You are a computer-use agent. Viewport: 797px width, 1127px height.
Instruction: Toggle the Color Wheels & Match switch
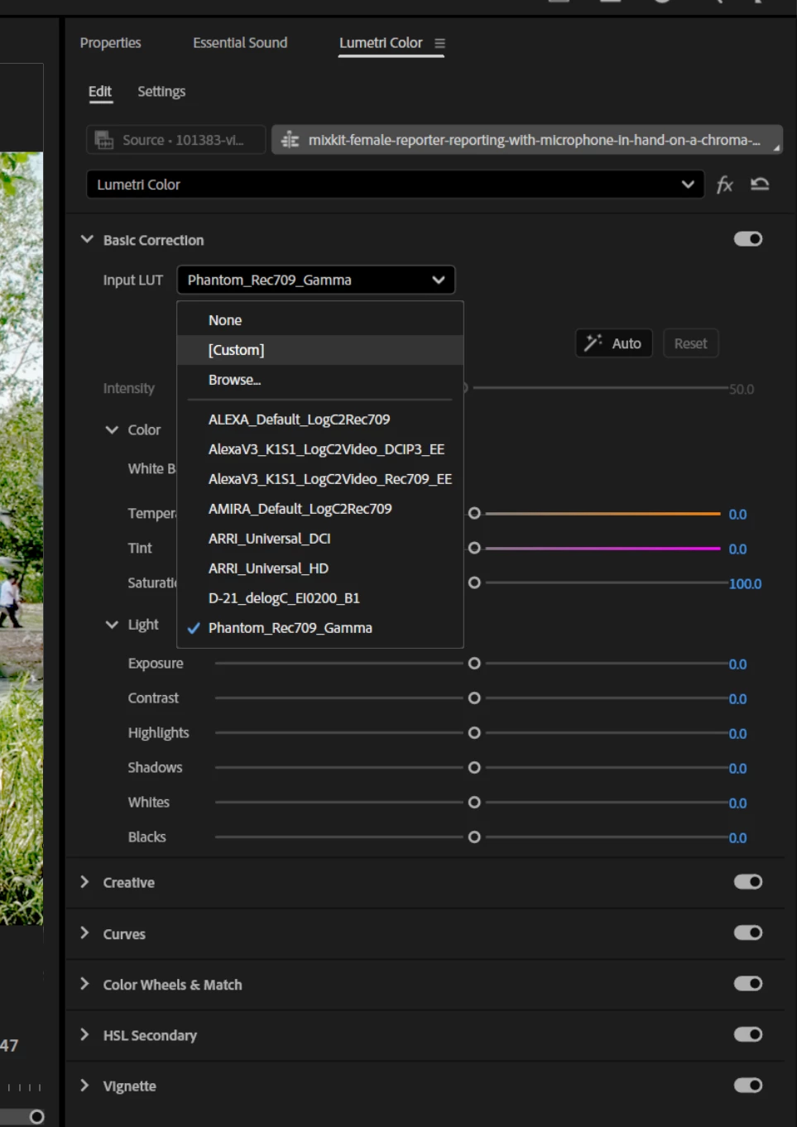point(748,983)
